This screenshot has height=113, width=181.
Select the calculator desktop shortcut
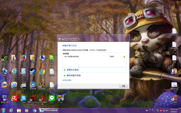click(x=23, y=72)
